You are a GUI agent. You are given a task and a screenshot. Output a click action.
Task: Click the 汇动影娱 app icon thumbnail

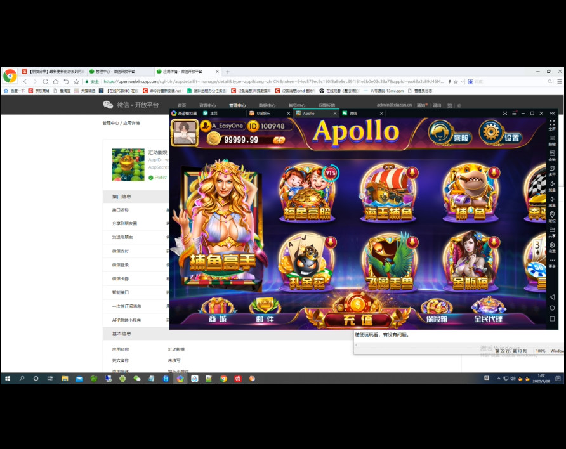click(128, 164)
